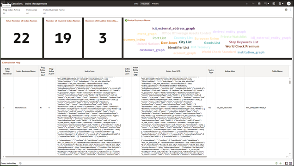
Task: Select Country List in the tag cloud
Action: point(183,37)
